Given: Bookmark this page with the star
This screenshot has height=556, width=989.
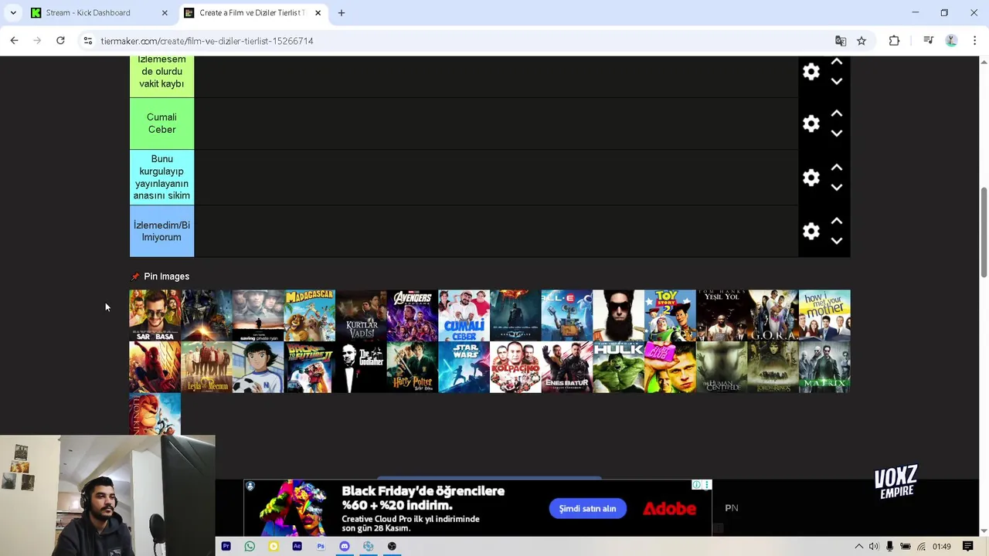Looking at the screenshot, I should point(862,41).
